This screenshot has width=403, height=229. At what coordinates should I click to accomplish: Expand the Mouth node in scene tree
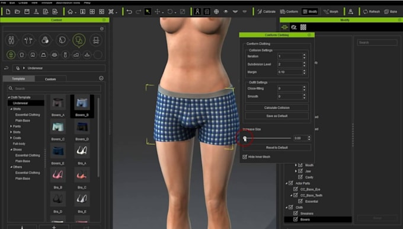[296, 165]
